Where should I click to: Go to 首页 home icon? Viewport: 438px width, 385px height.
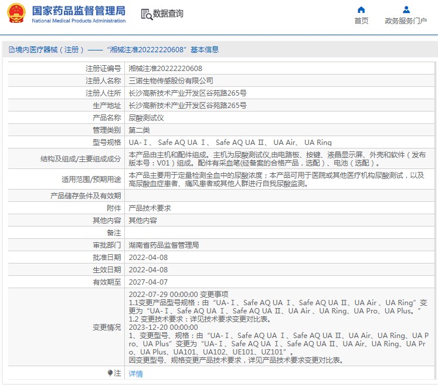(x=361, y=10)
